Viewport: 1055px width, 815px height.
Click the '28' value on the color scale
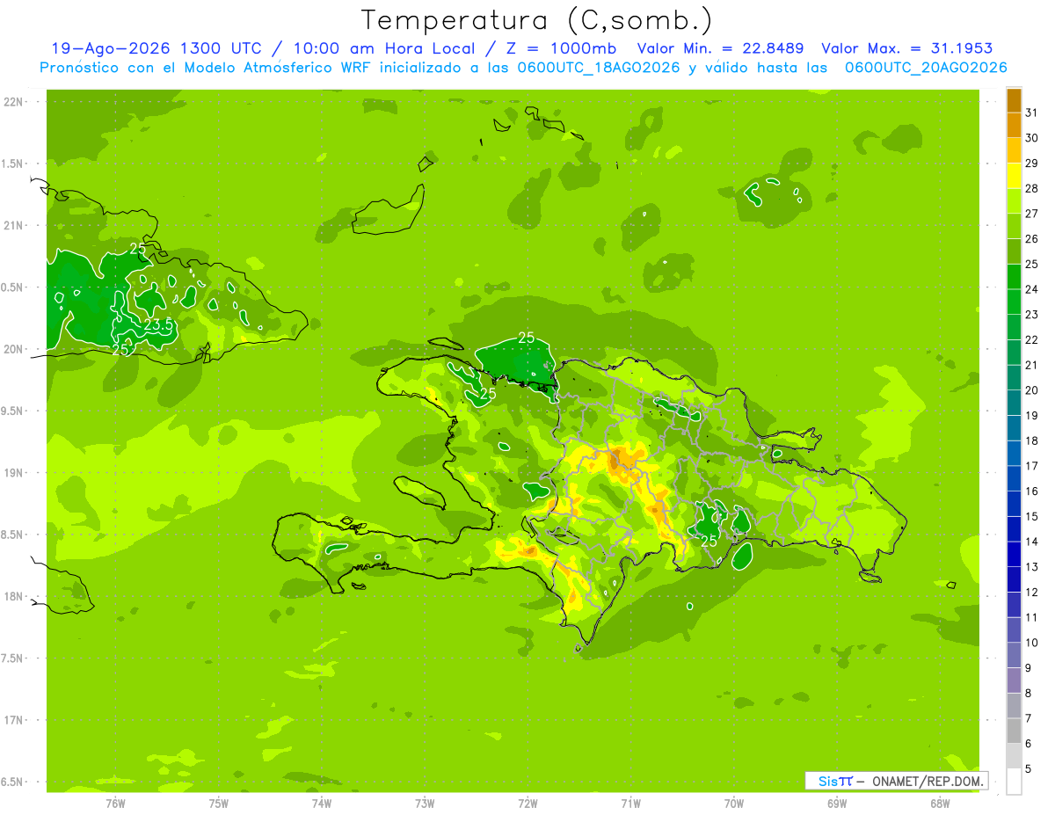(1032, 189)
